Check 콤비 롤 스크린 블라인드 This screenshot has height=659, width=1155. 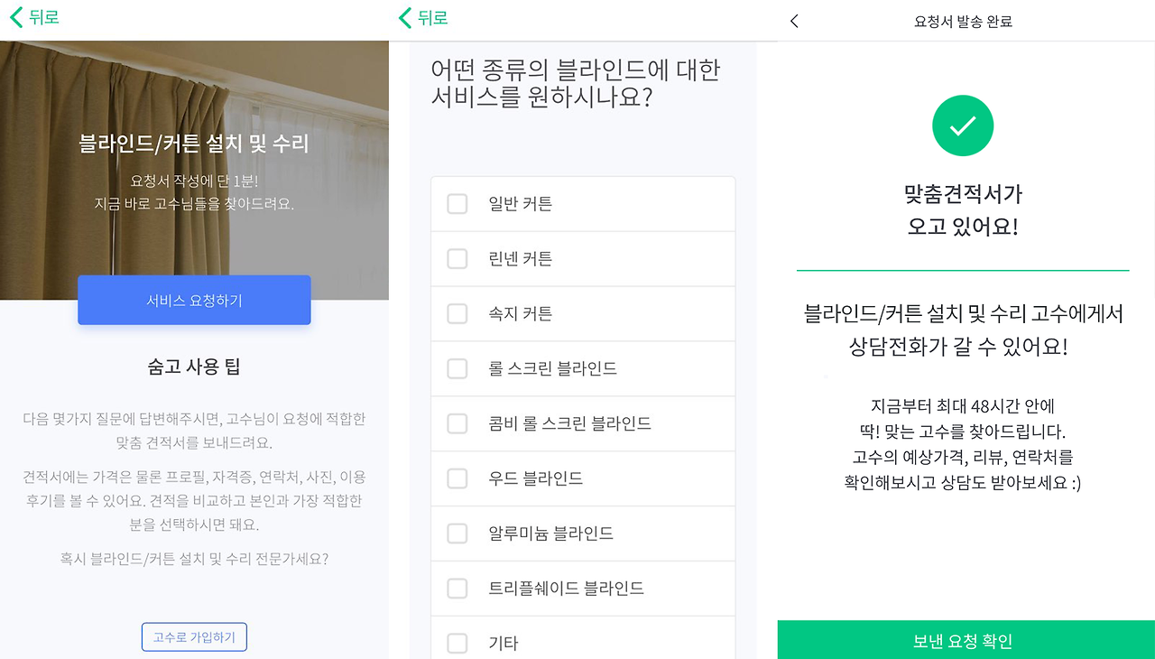[457, 423]
